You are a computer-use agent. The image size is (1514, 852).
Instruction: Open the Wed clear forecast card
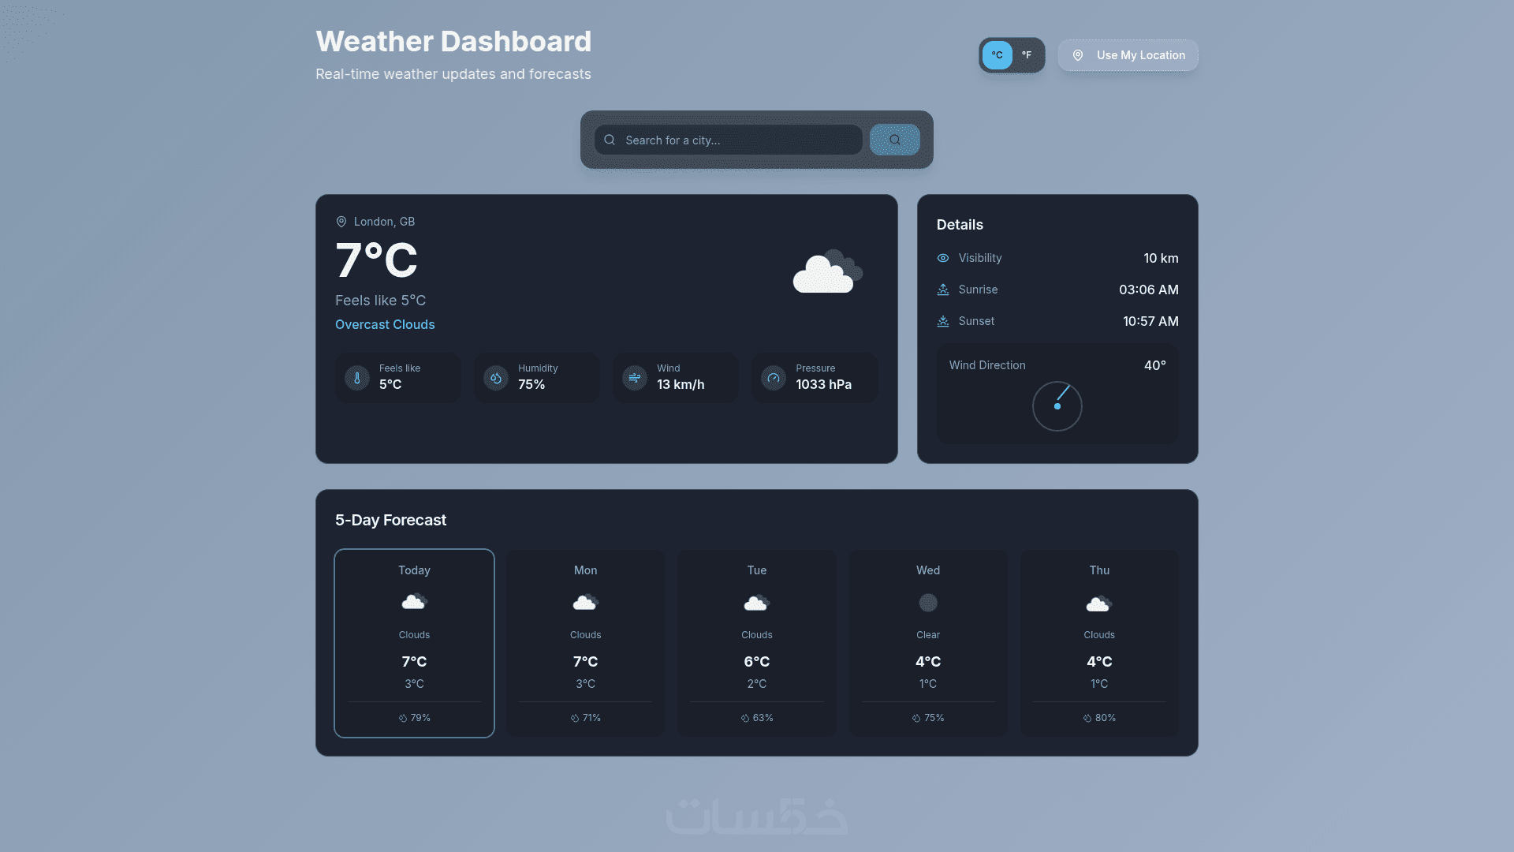pos(928,643)
